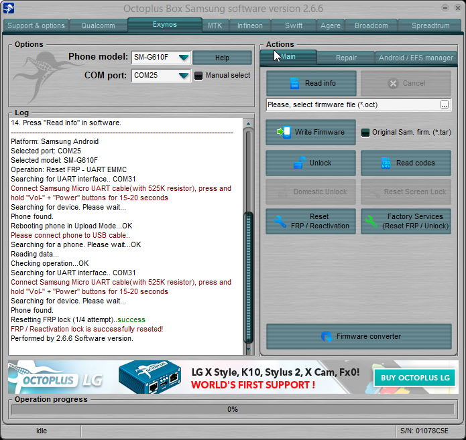Screen dimensions: 466x440
Task: Click Factory Services (Reset FRP / Unlock) button
Action: coord(406,221)
